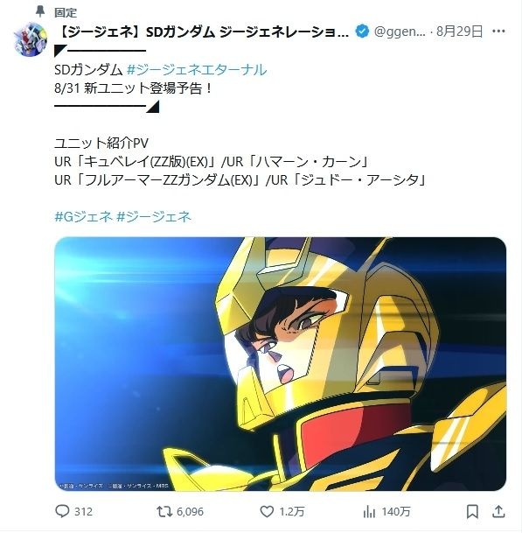Open the account profile avatar
The width and height of the screenshot is (522, 533).
31,39
